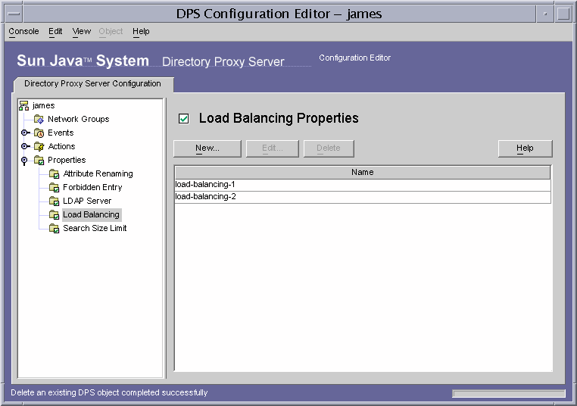Click the status bar progress indicator
The height and width of the screenshot is (406, 577).
(x=509, y=393)
